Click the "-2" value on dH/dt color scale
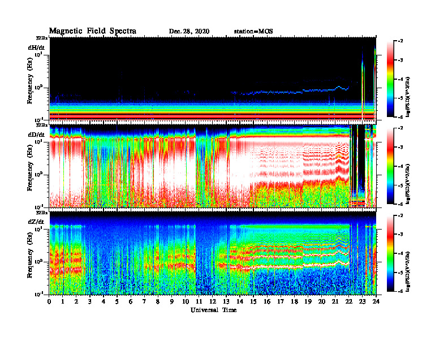The height and width of the screenshot is (346, 448). 401,41
